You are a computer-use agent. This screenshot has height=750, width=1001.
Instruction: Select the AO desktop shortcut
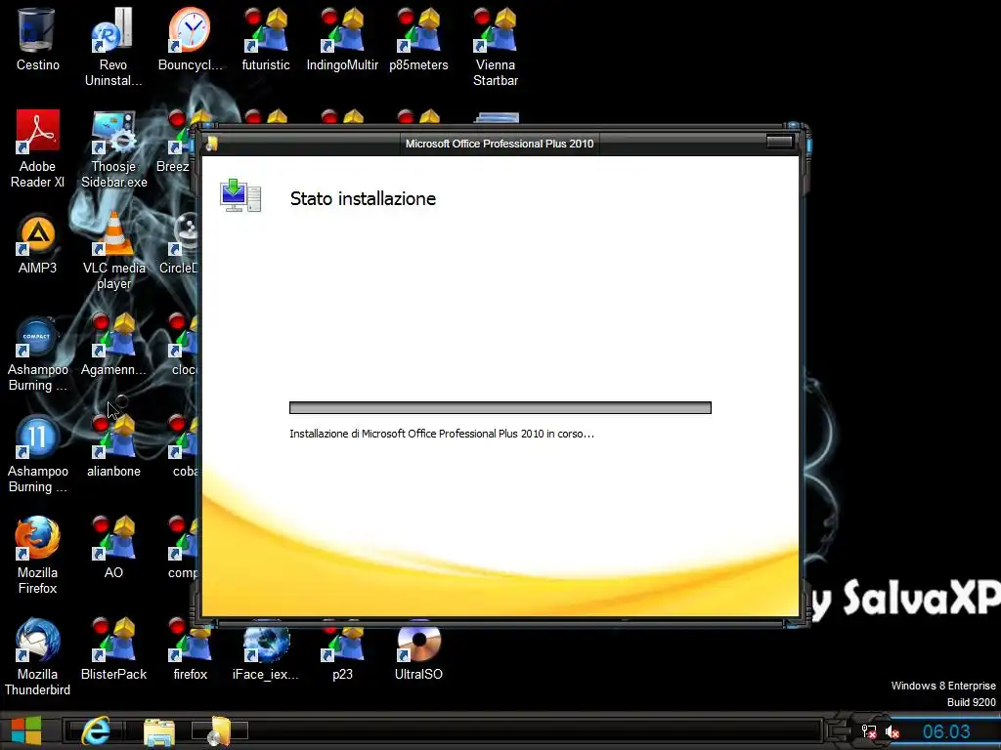pos(113,547)
